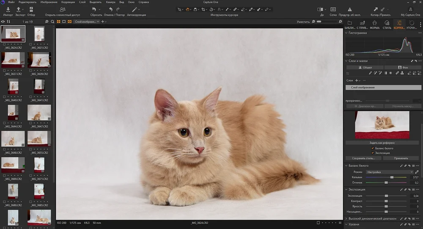This screenshot has width=423, height=229.
Task: Click the white balance eyedropper picker
Action: [417, 172]
